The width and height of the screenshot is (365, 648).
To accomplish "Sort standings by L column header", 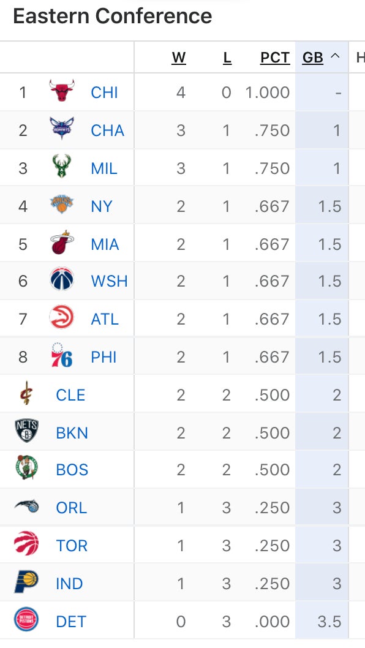I will click(227, 58).
